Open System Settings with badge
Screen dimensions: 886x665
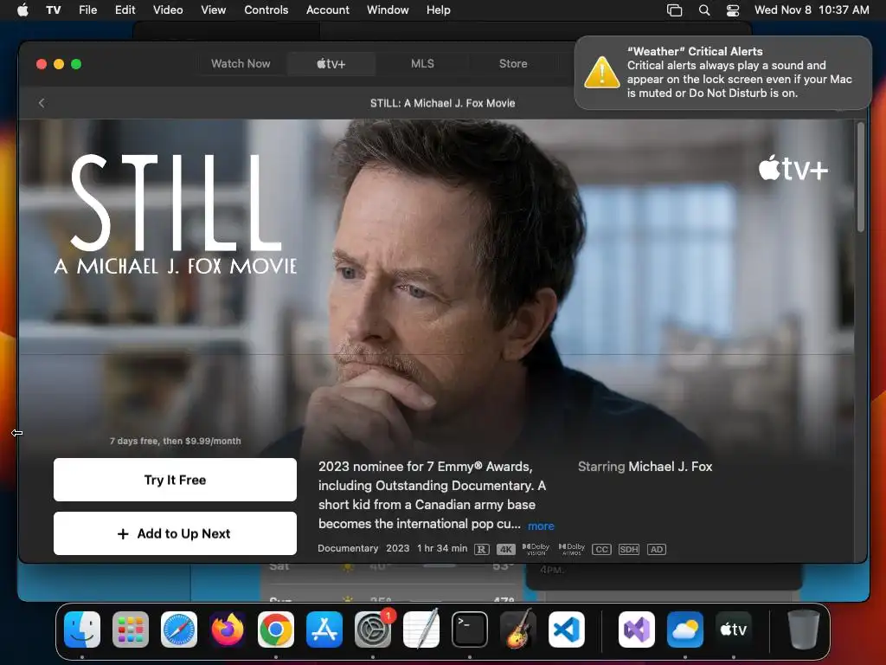tap(373, 629)
